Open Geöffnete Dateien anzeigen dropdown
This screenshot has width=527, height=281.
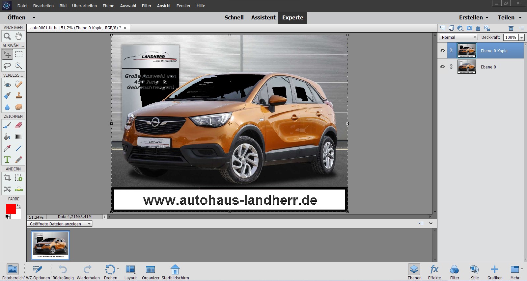pyautogui.click(x=59, y=224)
